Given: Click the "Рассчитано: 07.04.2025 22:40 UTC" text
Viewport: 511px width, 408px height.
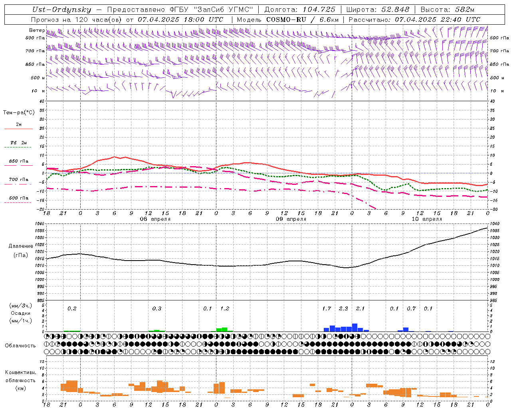Looking at the screenshot, I should [414, 20].
